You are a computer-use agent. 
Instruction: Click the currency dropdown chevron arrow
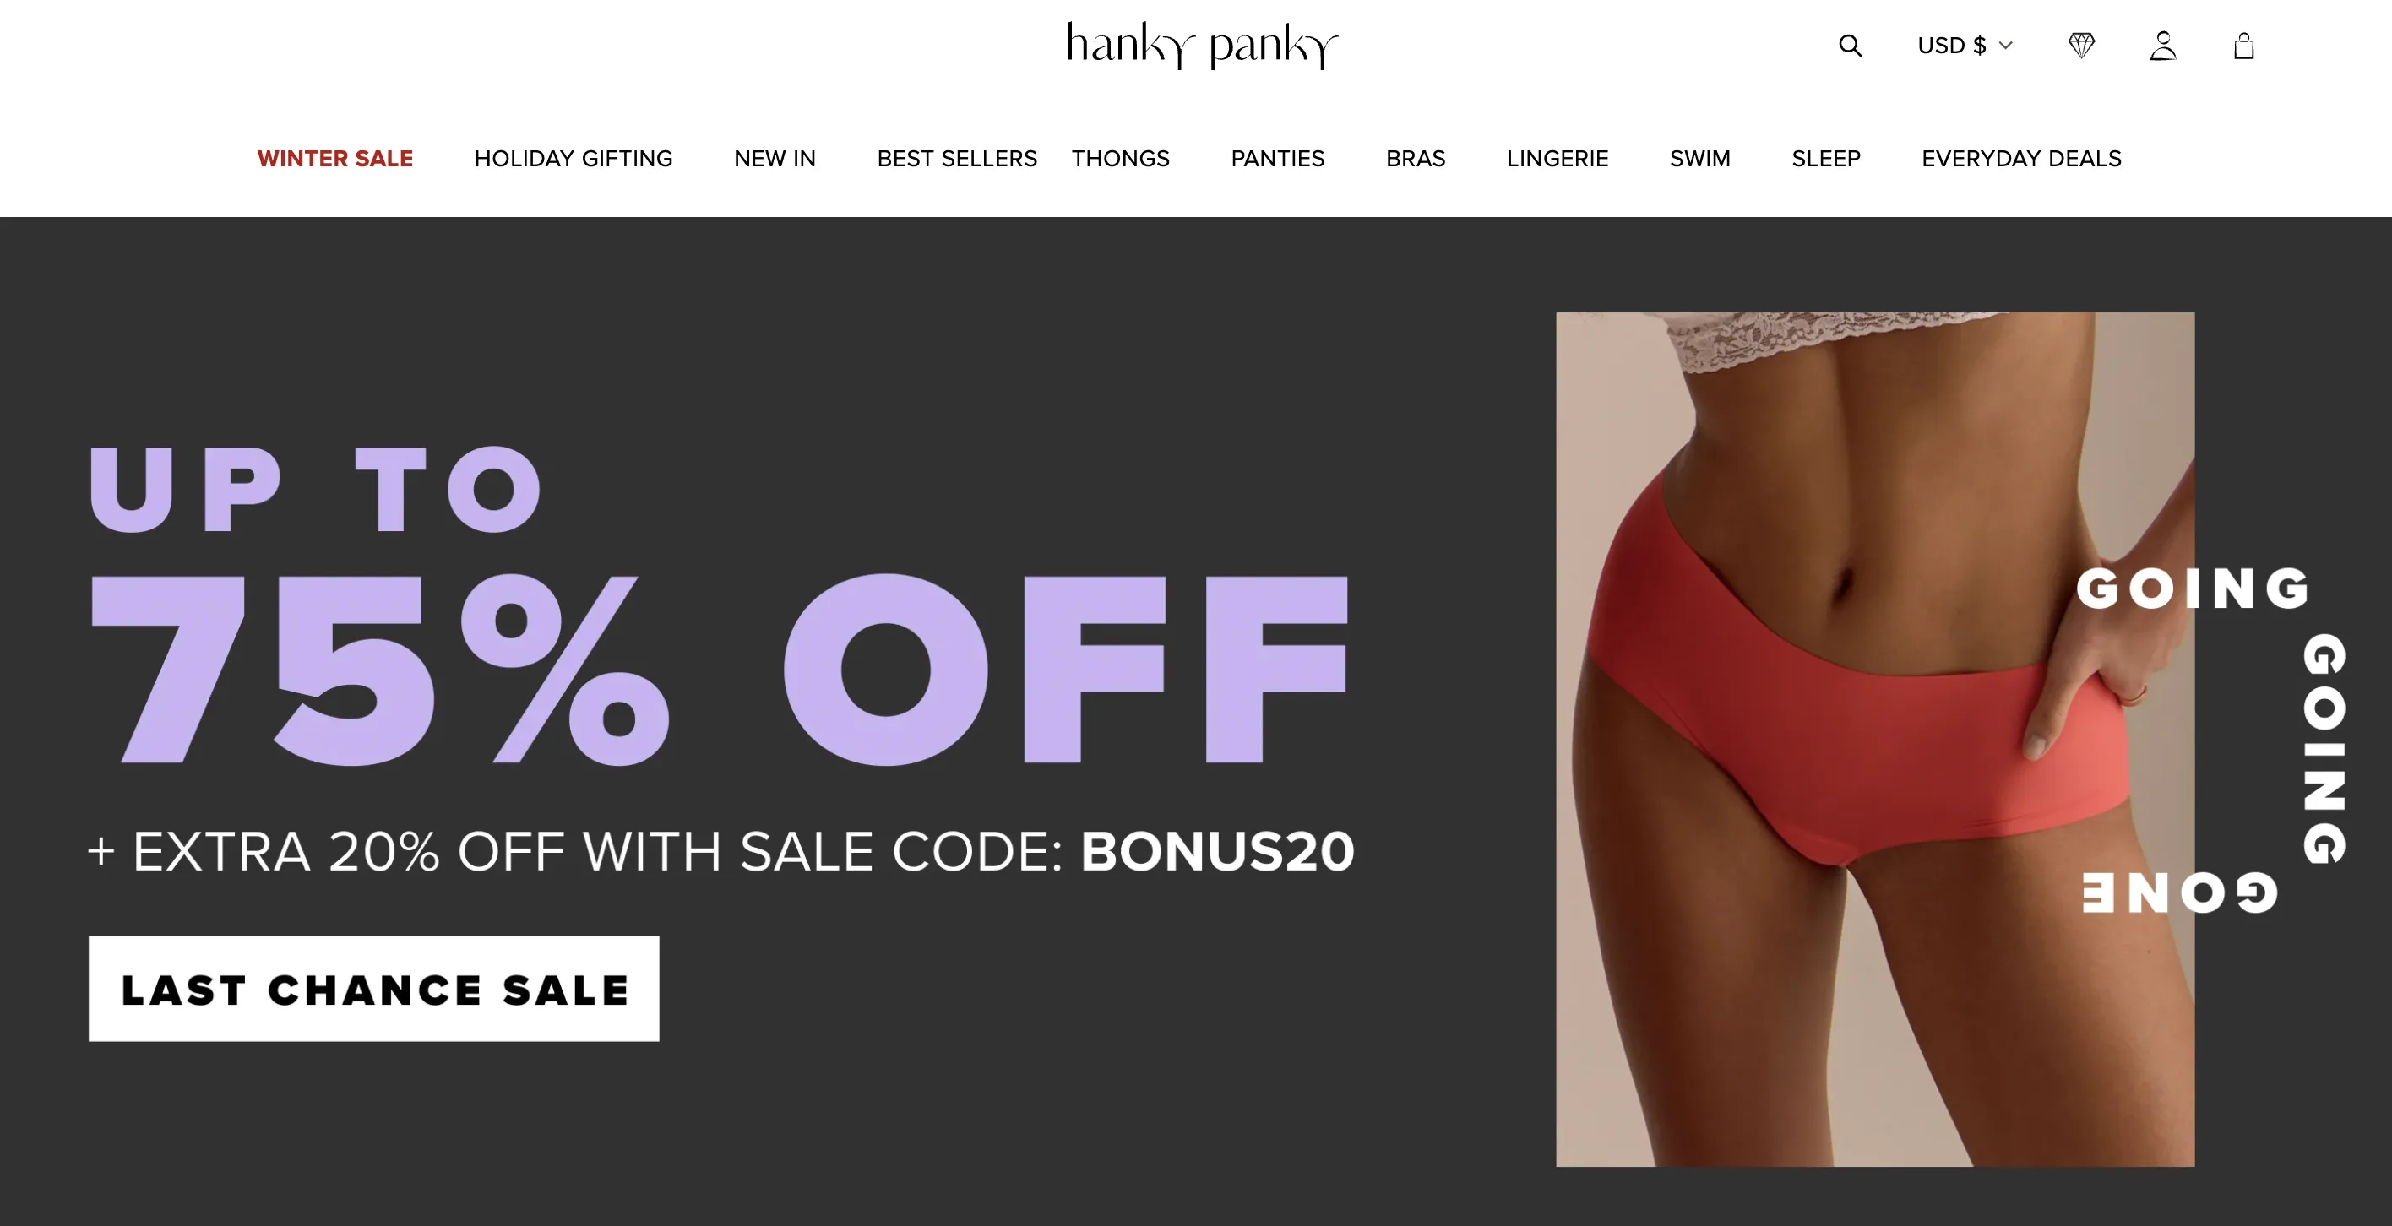click(x=2006, y=46)
